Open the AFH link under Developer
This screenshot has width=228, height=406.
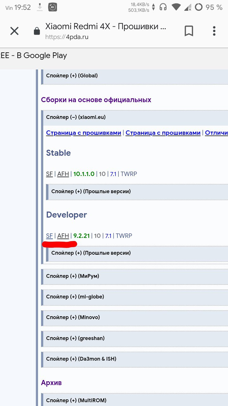click(x=63, y=236)
